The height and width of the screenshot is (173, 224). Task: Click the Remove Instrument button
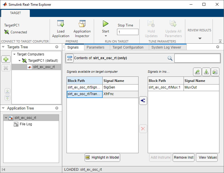184,157
